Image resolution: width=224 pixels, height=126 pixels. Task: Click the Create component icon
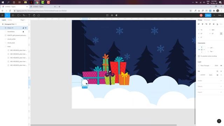click(112, 15)
